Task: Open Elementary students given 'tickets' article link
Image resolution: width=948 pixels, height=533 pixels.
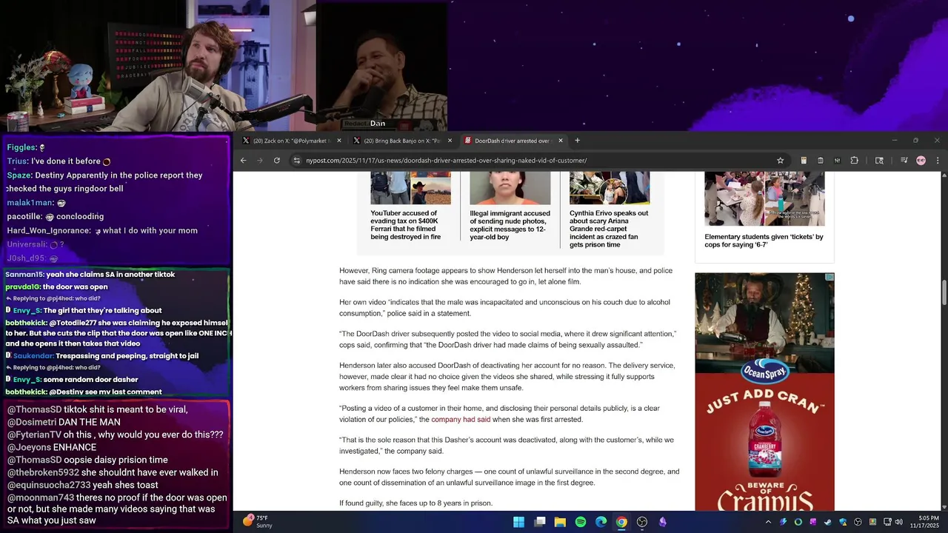Action: click(x=764, y=241)
